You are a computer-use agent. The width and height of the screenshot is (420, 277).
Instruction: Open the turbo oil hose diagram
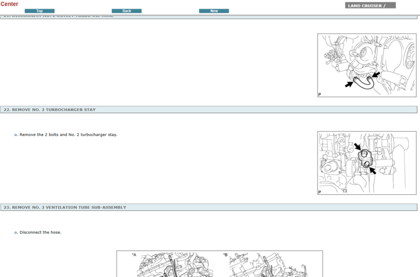tap(366, 65)
